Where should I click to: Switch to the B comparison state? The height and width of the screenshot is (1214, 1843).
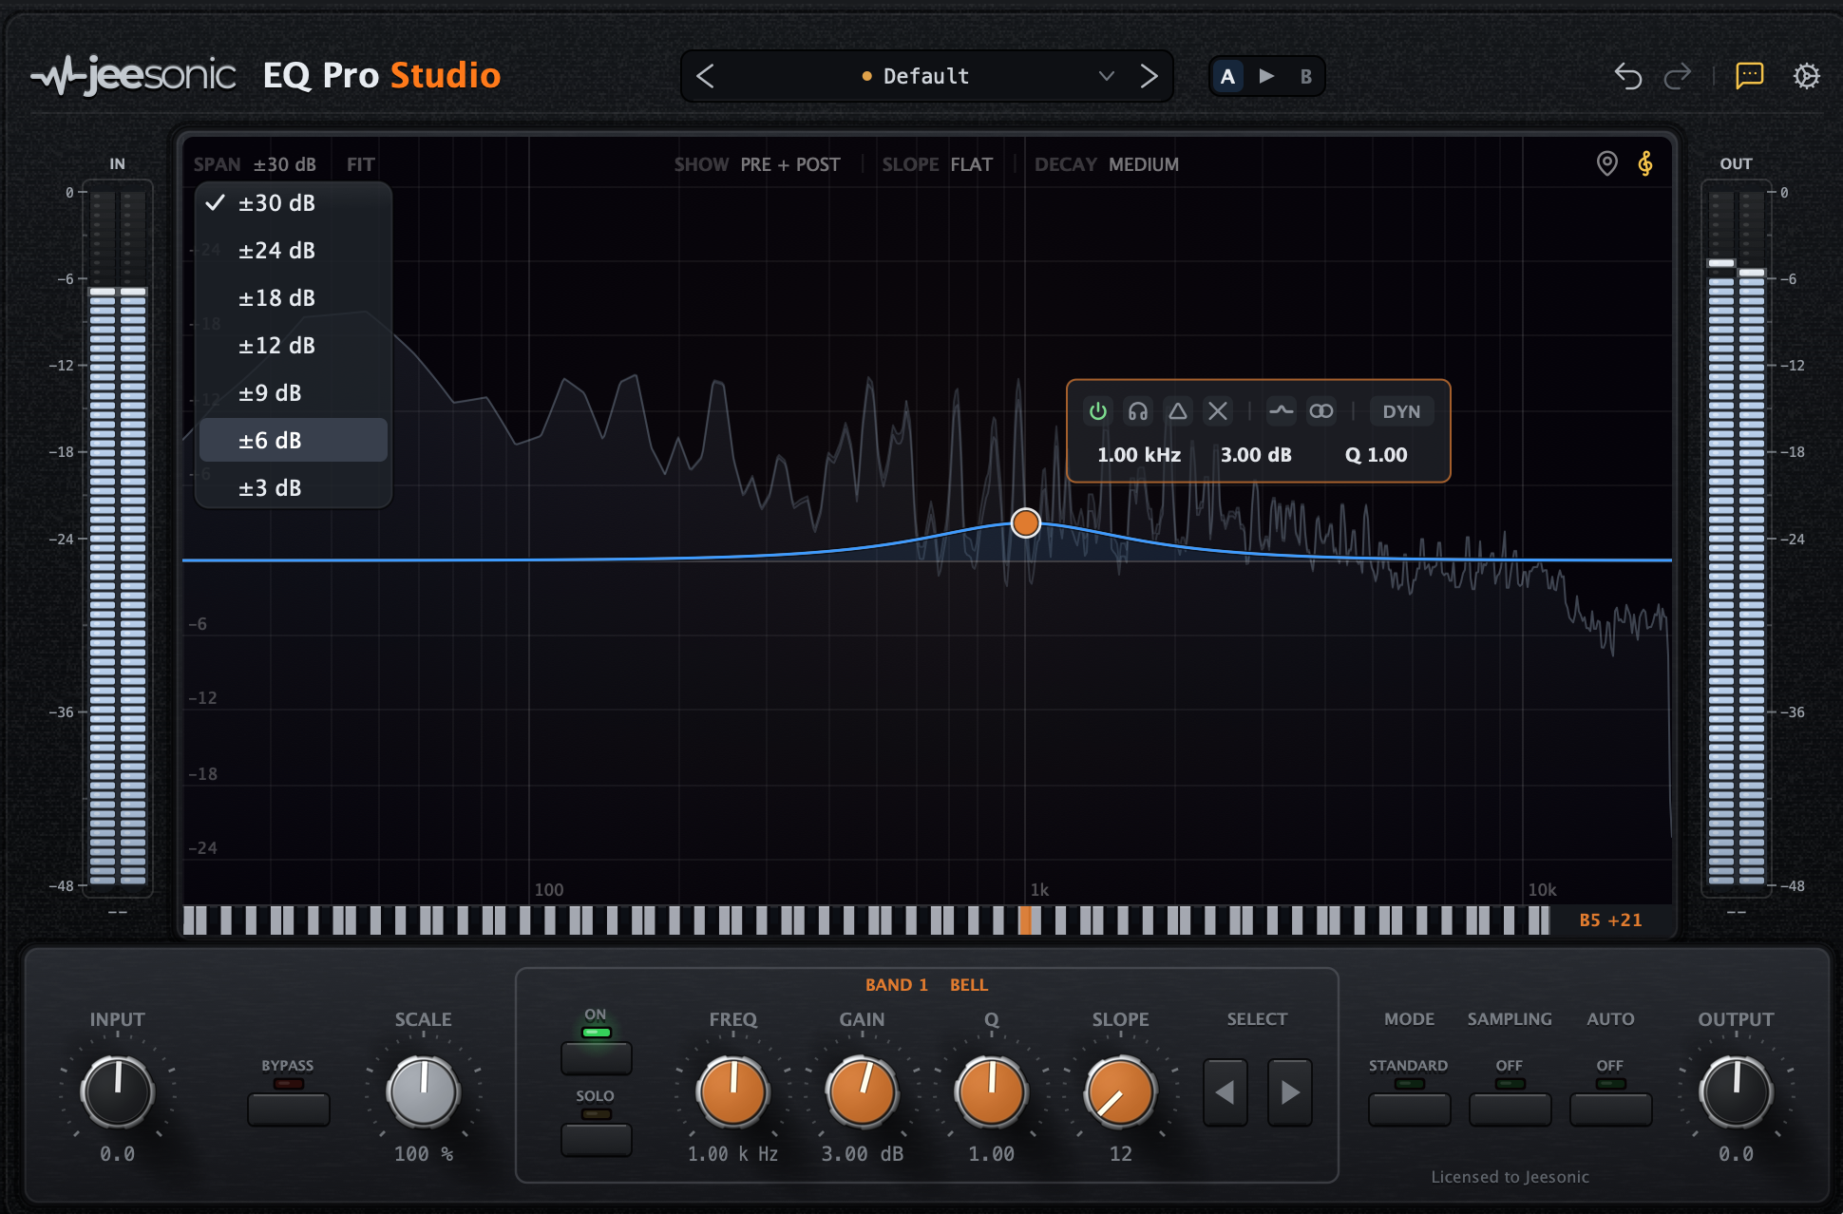coord(1306,76)
